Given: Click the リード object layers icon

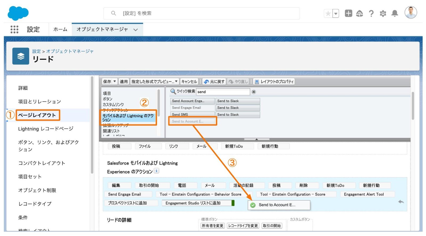Looking at the screenshot, I should click(21, 56).
